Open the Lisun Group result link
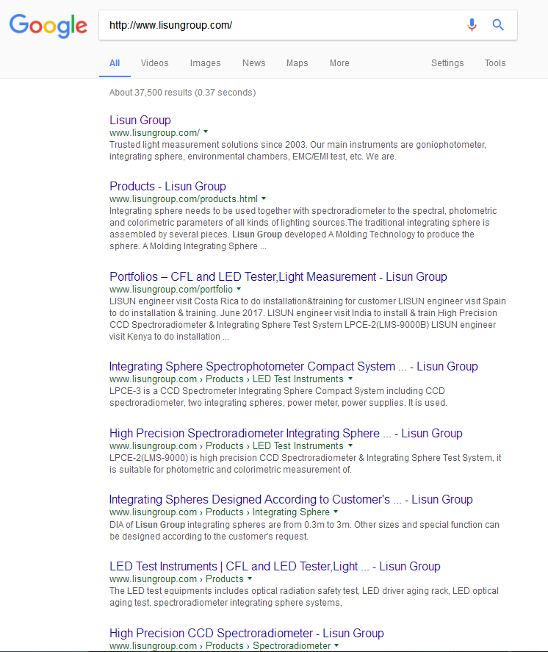This screenshot has height=652, width=548. 140,120
